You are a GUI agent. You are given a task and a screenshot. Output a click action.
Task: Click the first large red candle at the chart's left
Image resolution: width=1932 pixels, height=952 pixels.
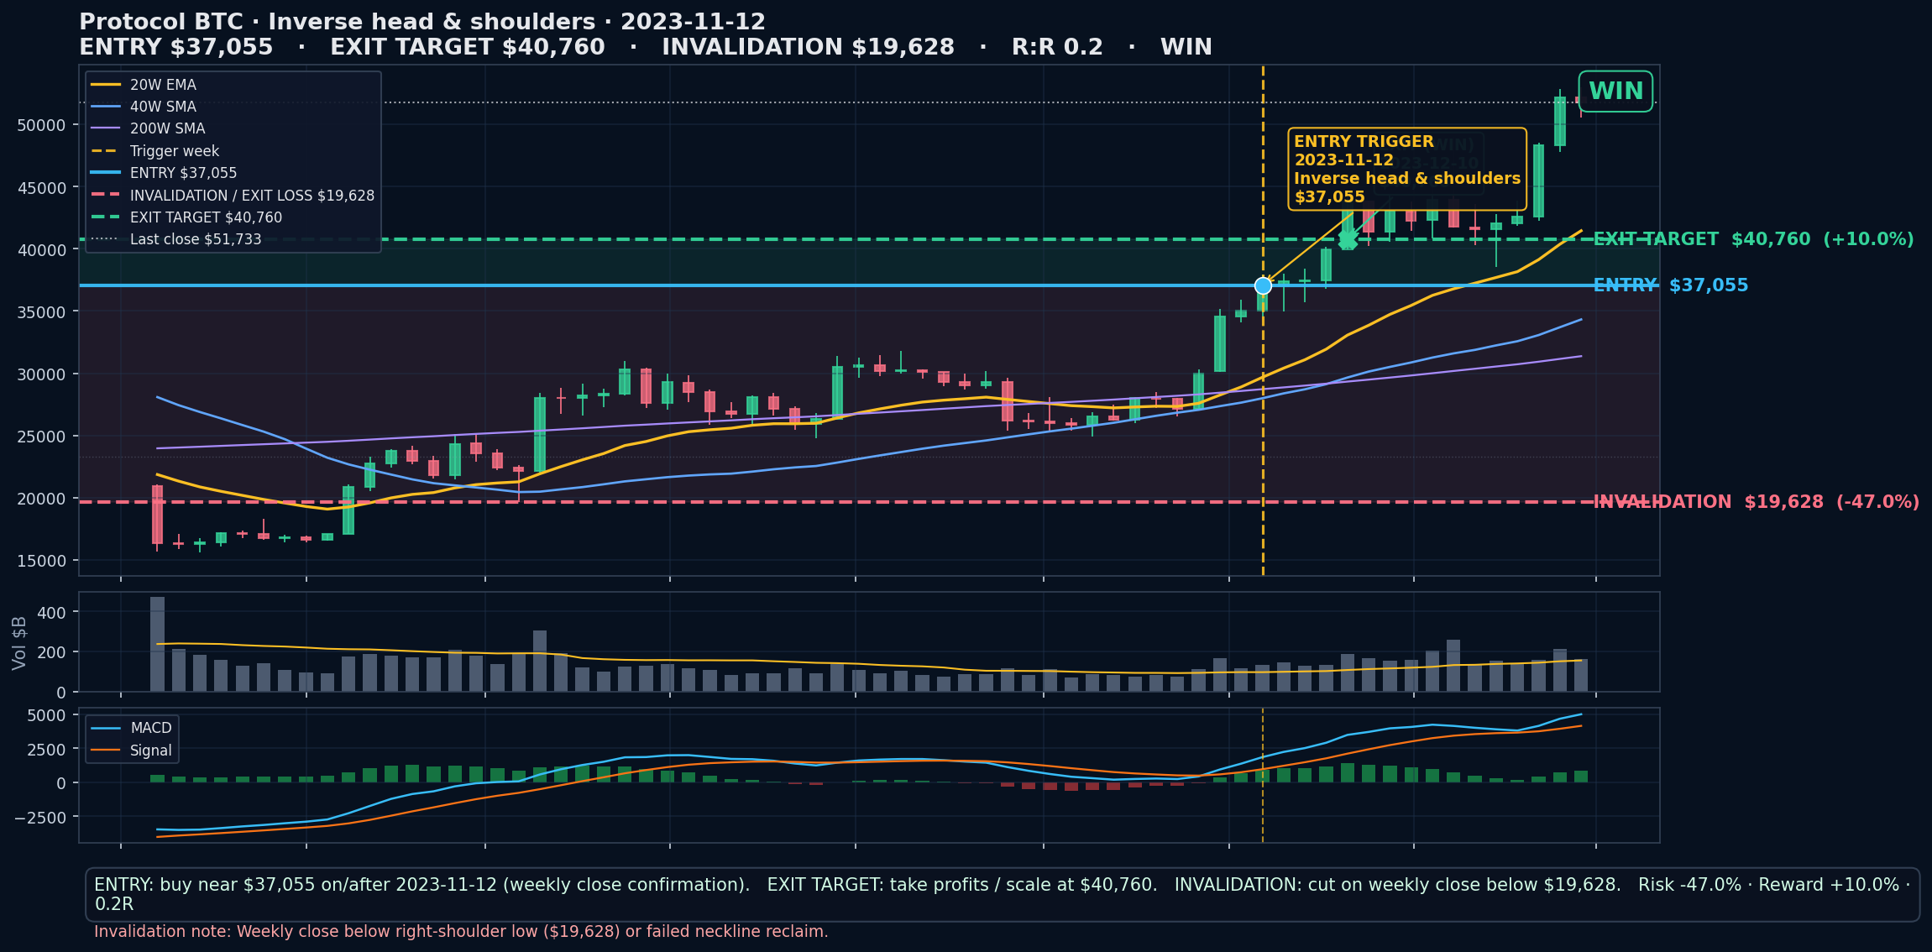pos(157,515)
